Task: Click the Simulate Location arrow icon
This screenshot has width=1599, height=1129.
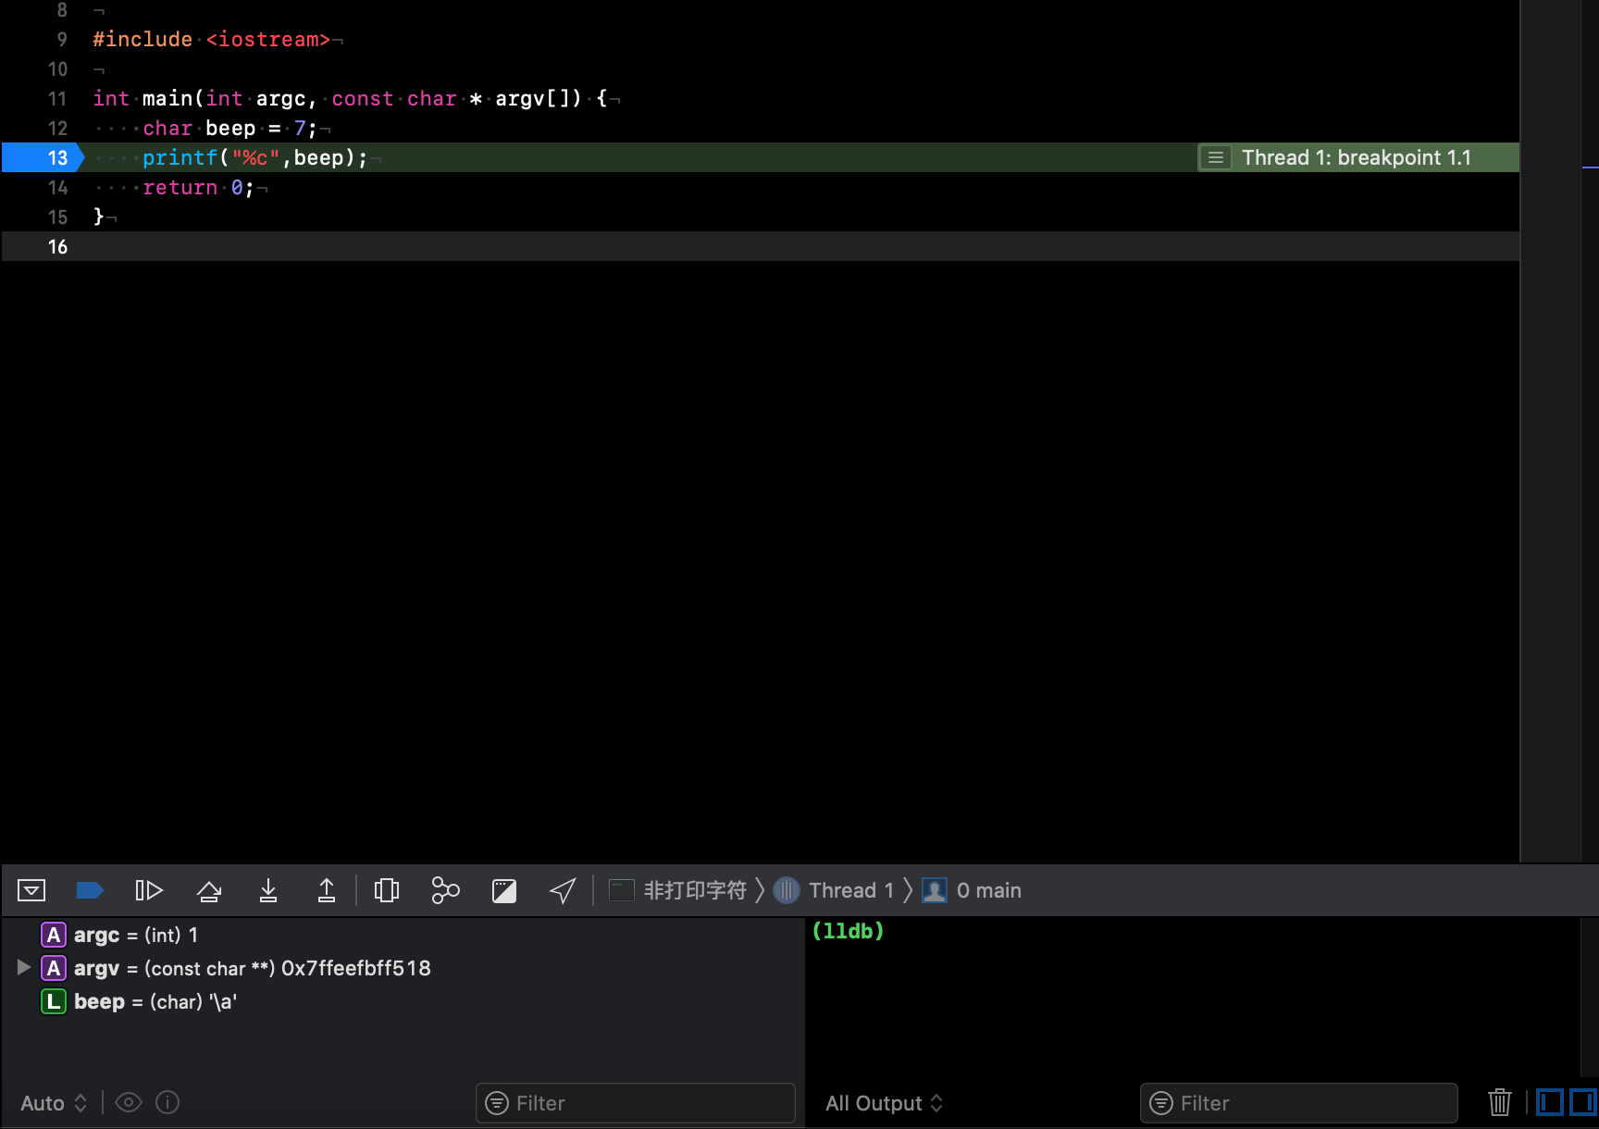Action: click(563, 890)
